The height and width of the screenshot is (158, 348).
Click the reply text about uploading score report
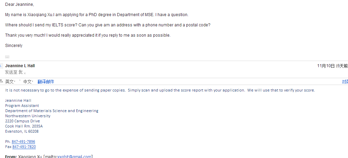point(160,90)
